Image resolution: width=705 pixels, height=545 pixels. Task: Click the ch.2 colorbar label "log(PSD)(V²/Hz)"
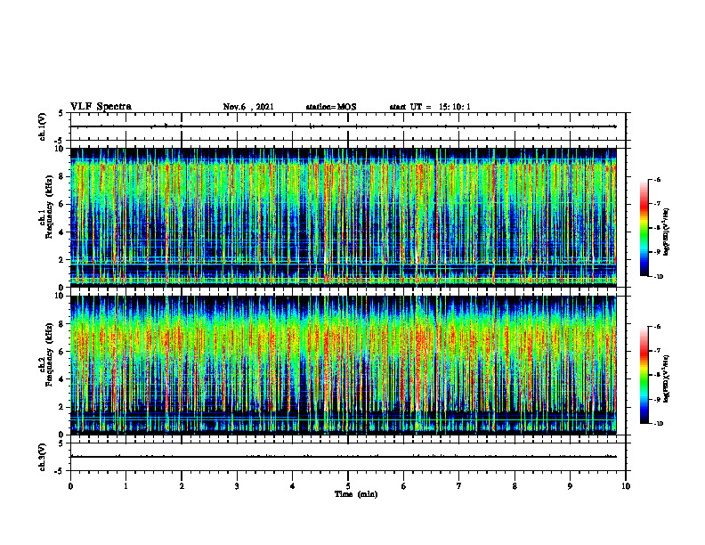click(x=667, y=378)
